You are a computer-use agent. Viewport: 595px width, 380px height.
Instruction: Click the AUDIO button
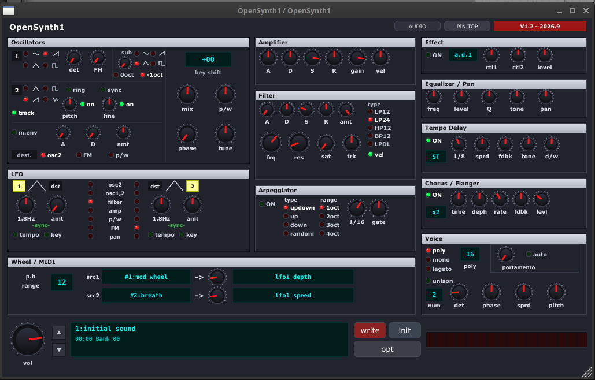click(x=417, y=26)
